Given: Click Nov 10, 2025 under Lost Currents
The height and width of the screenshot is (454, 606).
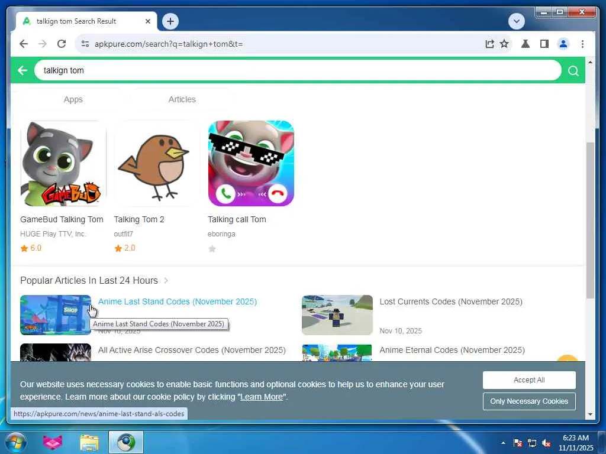Looking at the screenshot, I should pyautogui.click(x=401, y=331).
